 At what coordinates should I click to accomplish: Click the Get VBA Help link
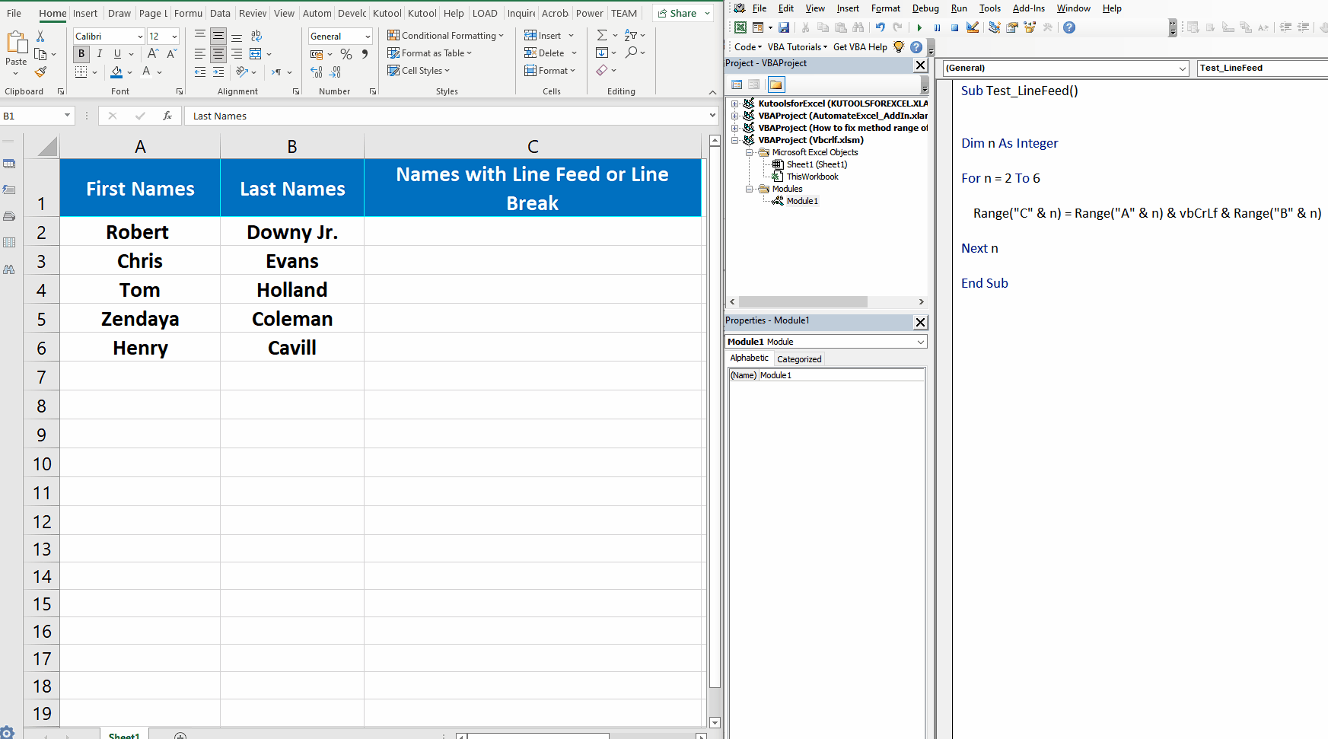pos(861,46)
